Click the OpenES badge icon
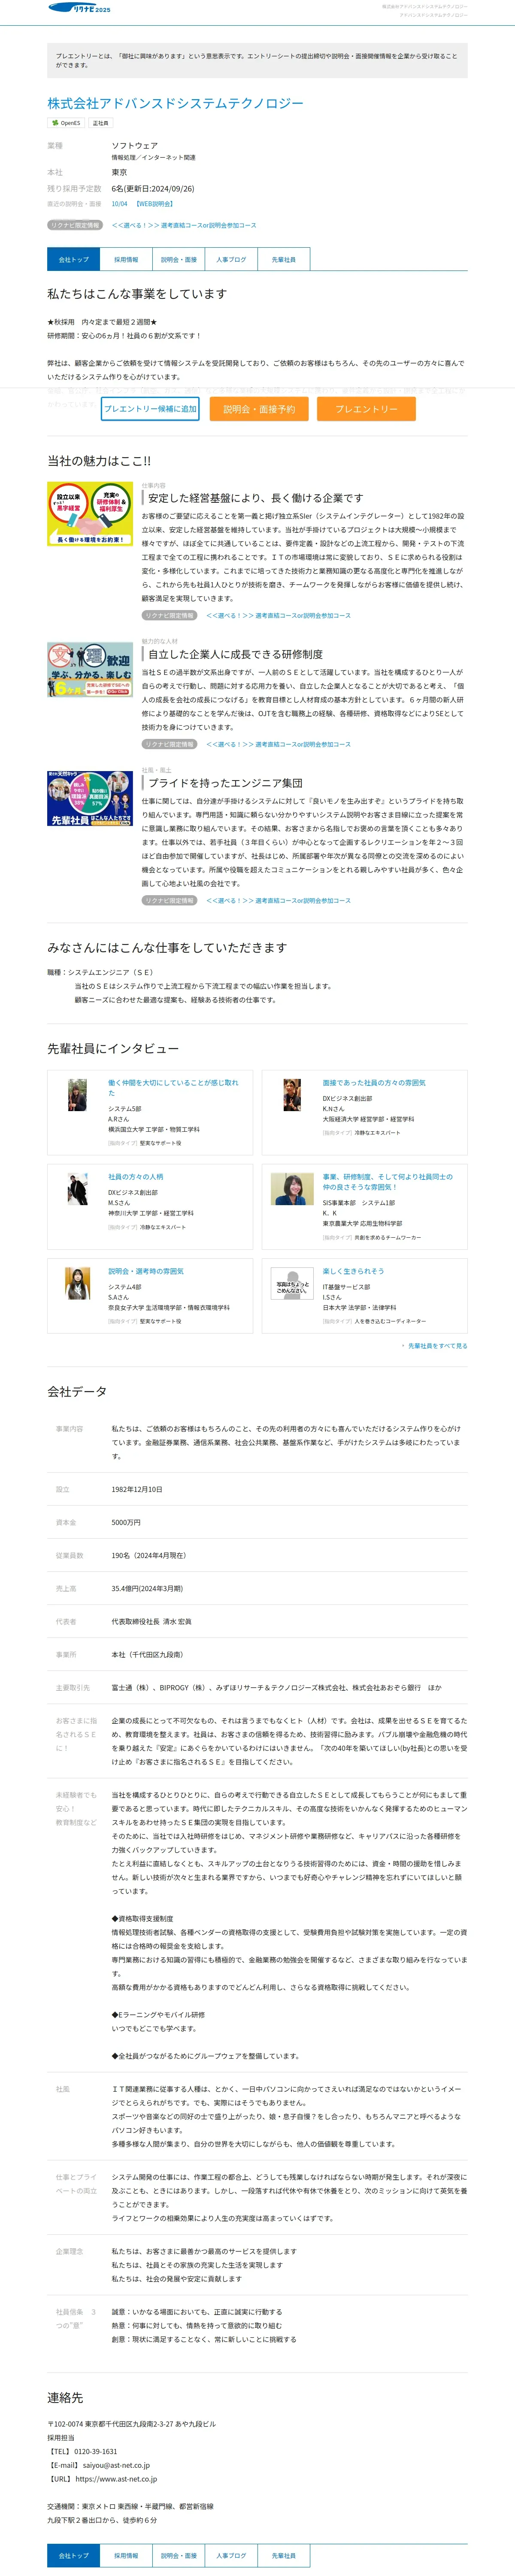The width and height of the screenshot is (515, 2576). click(66, 123)
